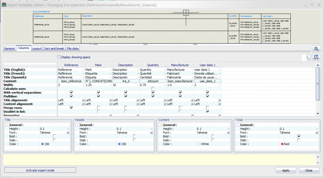Open ellipsis editor for Title section Height

coord(68,129)
